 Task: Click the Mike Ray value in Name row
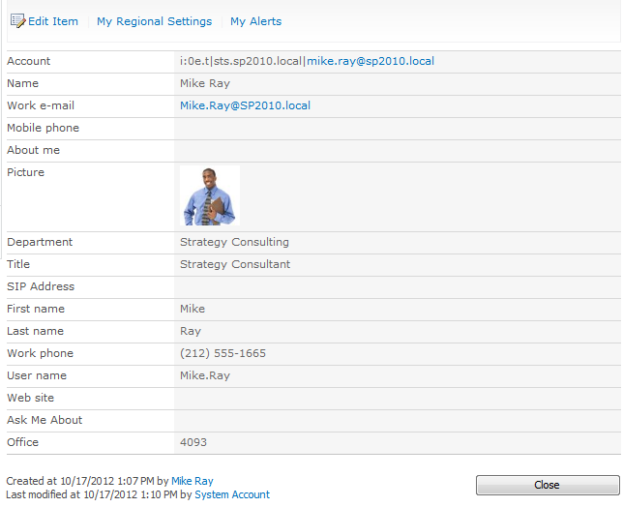(x=205, y=83)
